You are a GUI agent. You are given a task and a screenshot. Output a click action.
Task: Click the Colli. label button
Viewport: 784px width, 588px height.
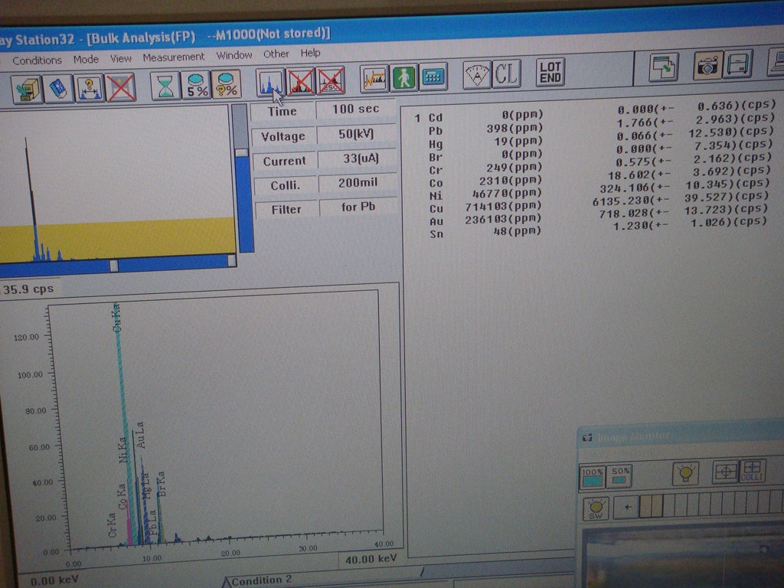point(285,185)
